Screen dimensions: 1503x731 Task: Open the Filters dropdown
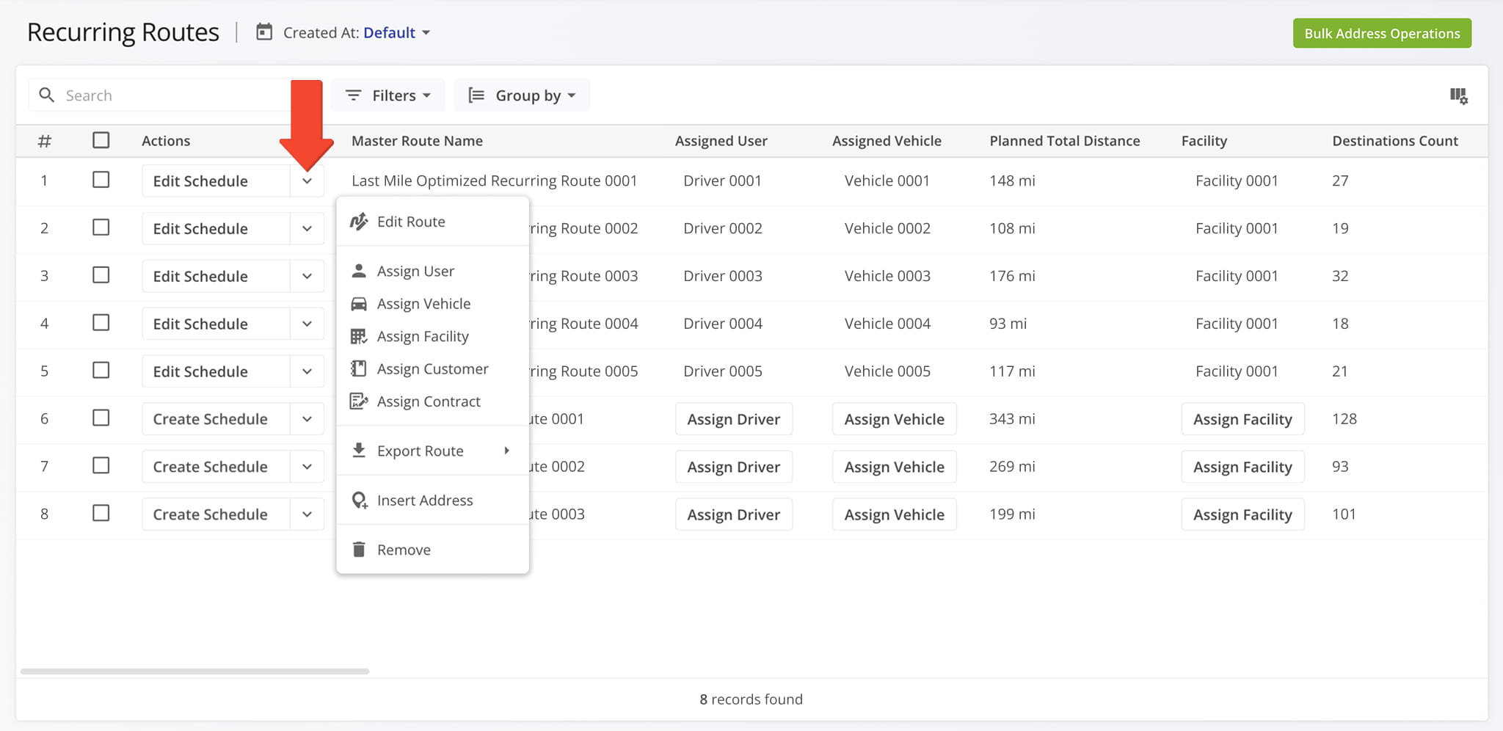tap(388, 95)
